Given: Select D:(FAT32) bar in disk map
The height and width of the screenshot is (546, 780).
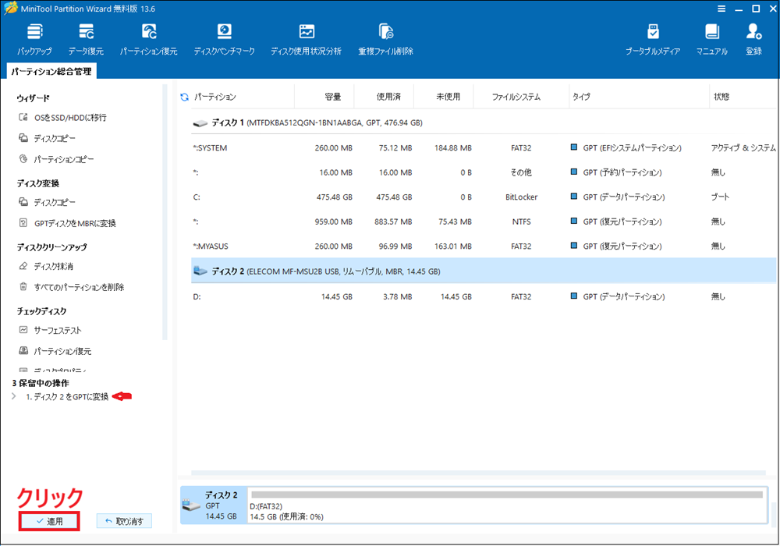Looking at the screenshot, I should pos(508,505).
